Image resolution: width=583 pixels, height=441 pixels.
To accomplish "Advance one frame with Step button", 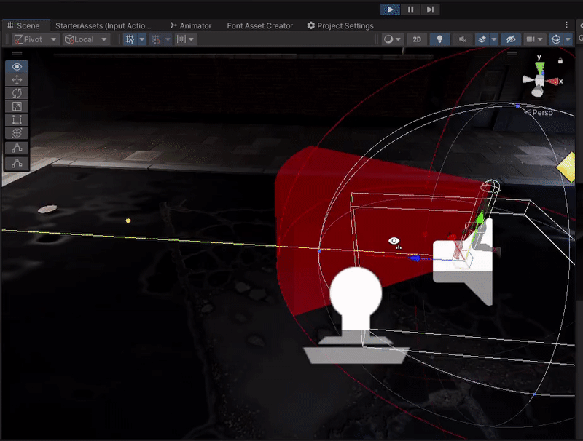I will (430, 9).
